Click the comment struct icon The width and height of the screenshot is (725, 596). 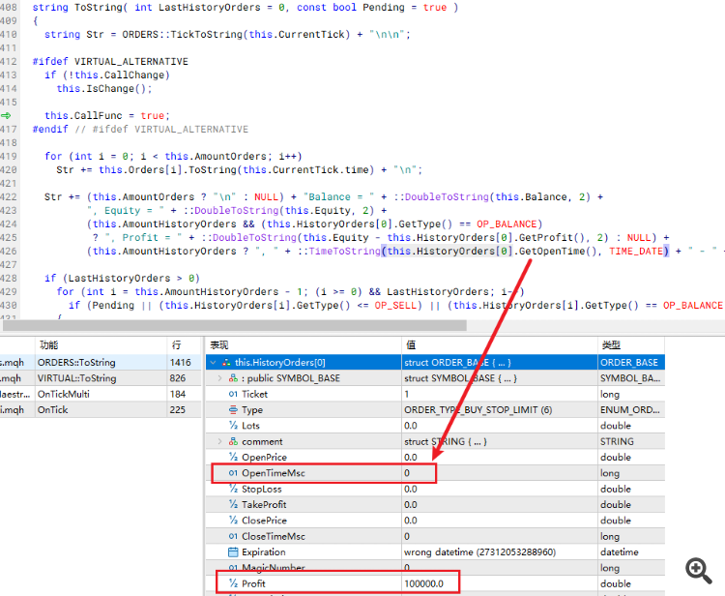(x=233, y=441)
